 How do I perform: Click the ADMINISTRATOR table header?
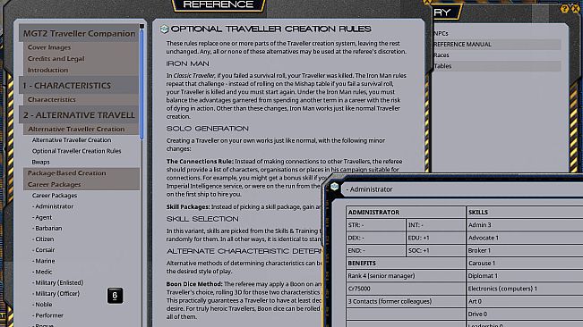[406, 213]
